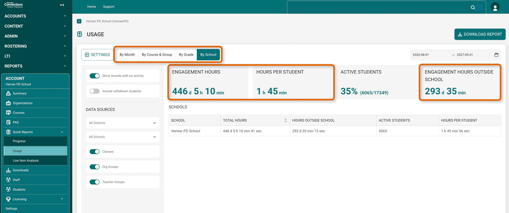Screen dimensions: 509x213
Task: Open the calendar date picker icon
Action: [496, 55]
